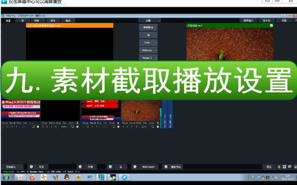This screenshot has height=185, width=297.
Task: Toggle Audio on the soil sprout input tile
Action: pos(144,127)
